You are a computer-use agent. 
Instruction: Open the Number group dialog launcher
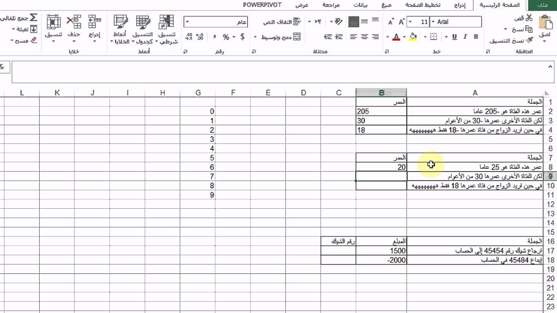pos(185,52)
